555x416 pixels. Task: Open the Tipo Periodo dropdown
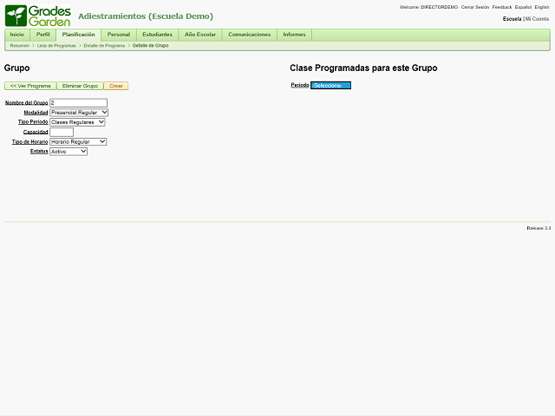tap(77, 122)
